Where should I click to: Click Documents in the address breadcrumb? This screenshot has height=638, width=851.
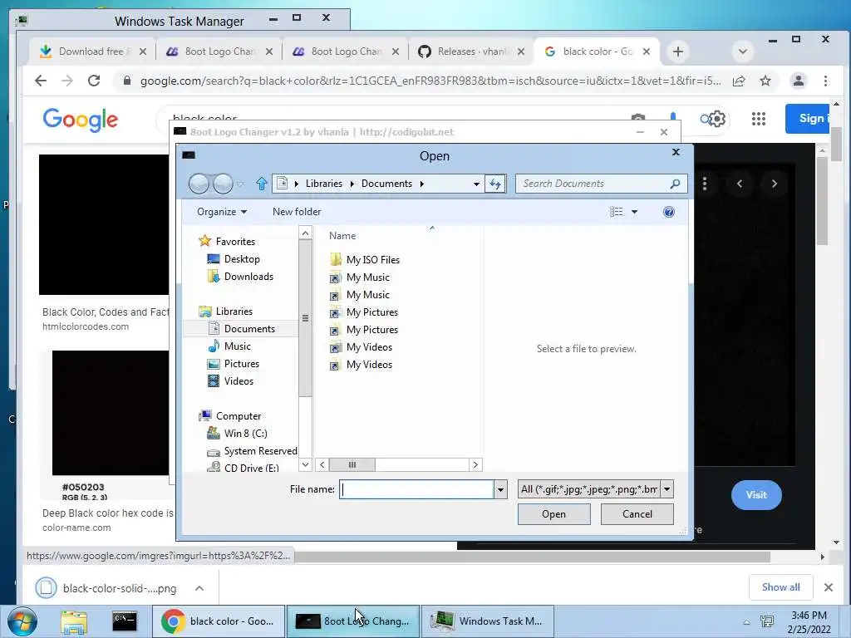point(386,184)
